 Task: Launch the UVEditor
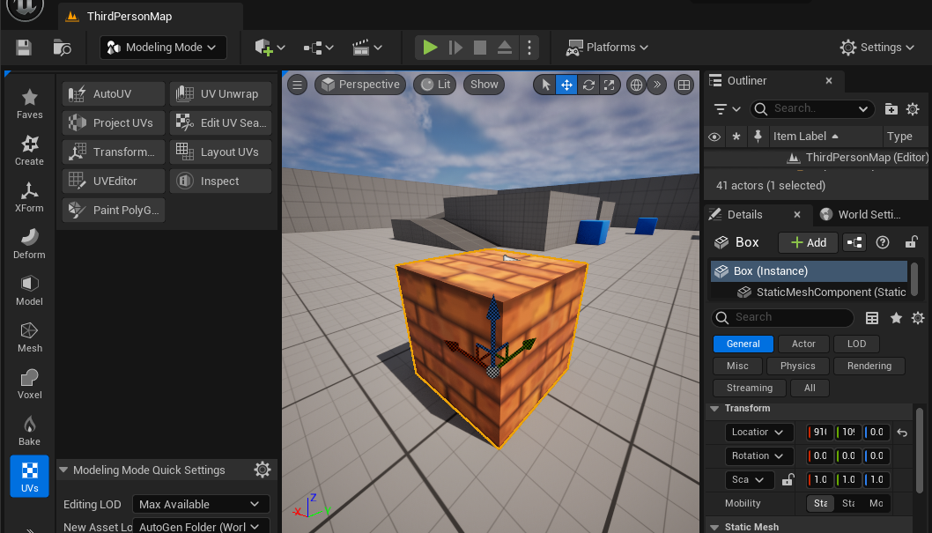pos(113,181)
